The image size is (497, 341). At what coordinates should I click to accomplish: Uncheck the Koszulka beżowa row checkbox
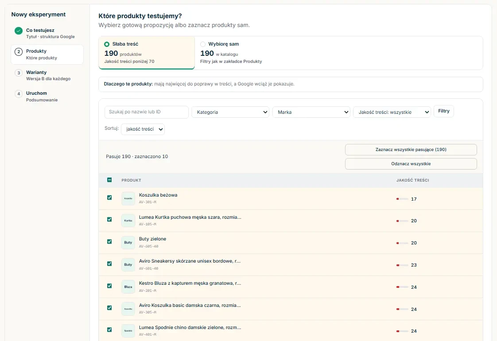[109, 198]
